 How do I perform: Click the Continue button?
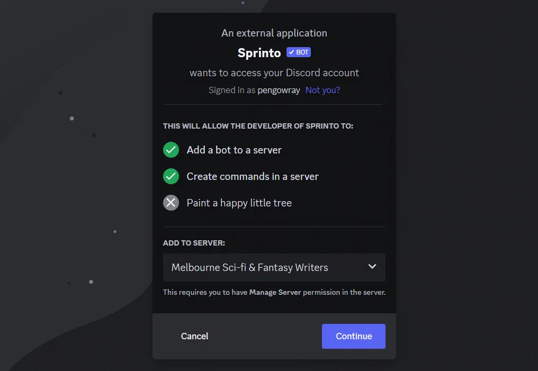pos(354,337)
